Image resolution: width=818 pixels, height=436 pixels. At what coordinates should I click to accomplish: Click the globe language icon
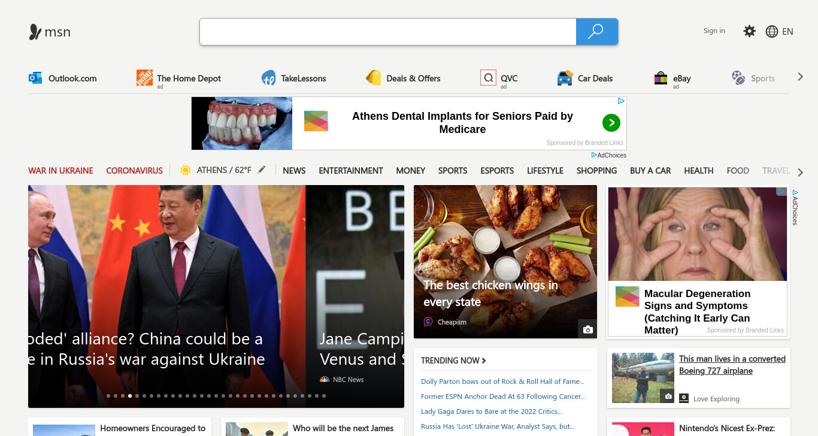772,32
